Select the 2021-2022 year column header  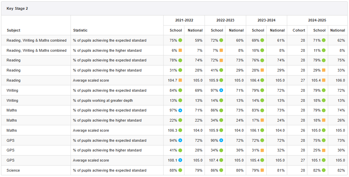pos(184,20)
